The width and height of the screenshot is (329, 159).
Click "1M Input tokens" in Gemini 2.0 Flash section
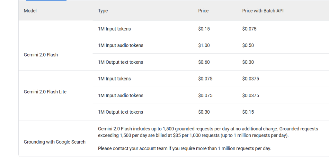pos(114,29)
